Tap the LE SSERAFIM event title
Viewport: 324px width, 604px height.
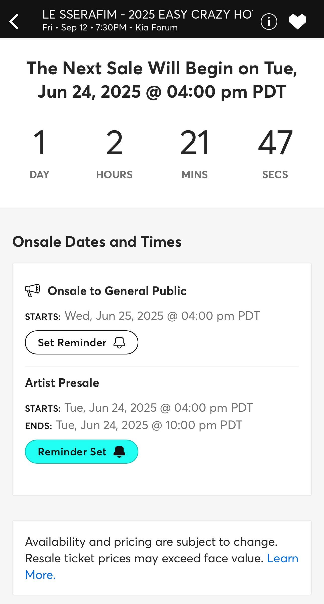coord(148,15)
